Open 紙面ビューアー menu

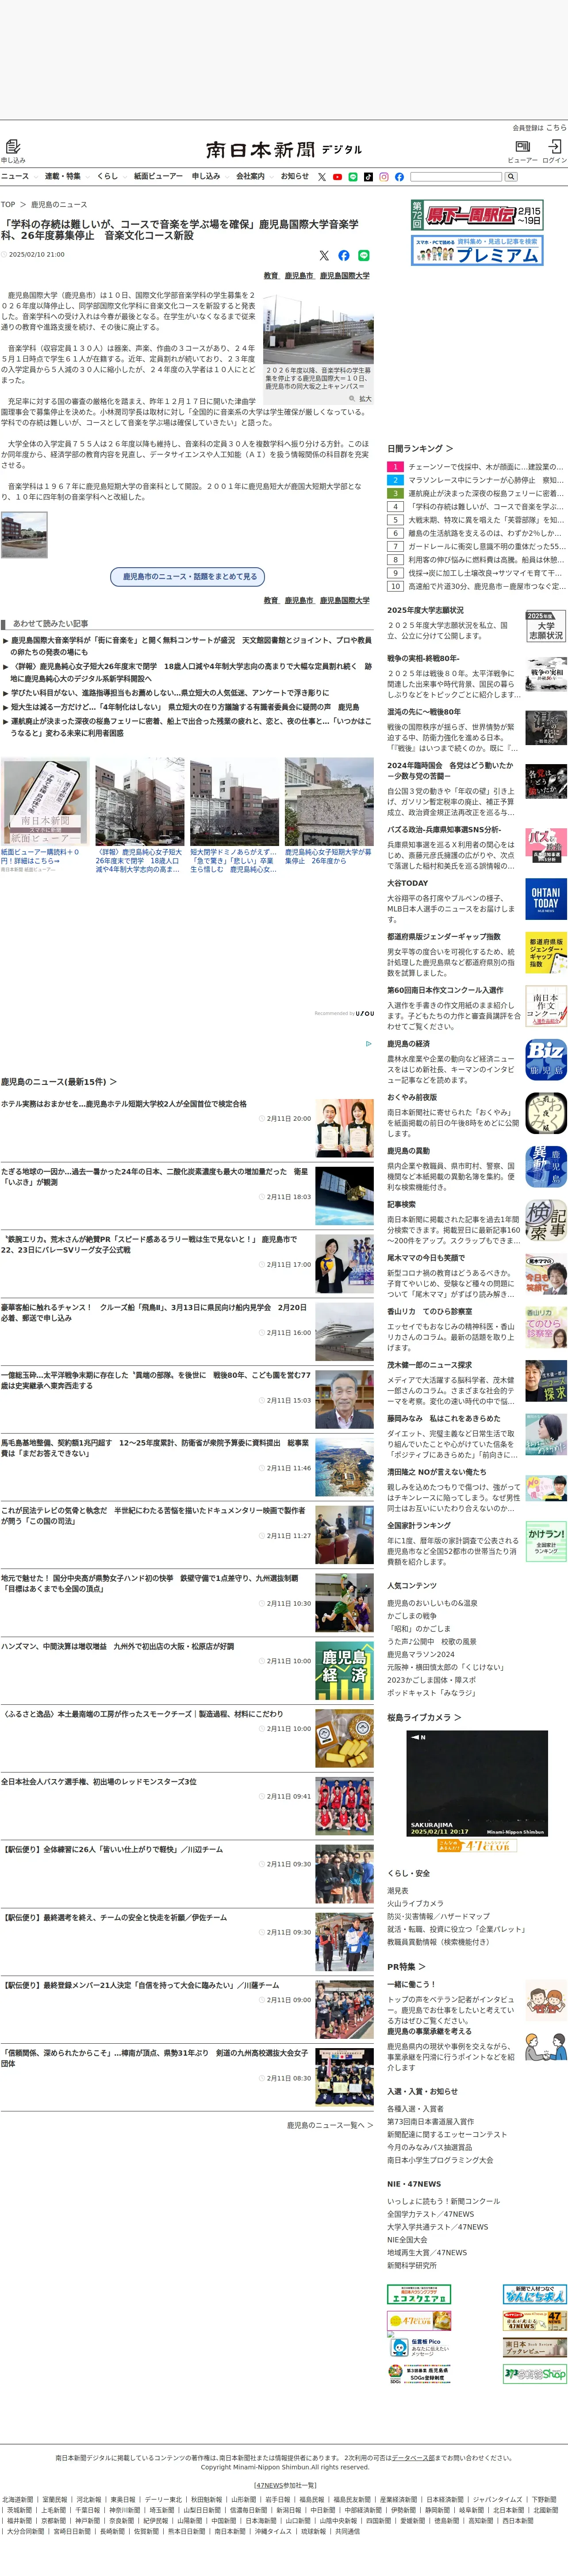coord(158,176)
